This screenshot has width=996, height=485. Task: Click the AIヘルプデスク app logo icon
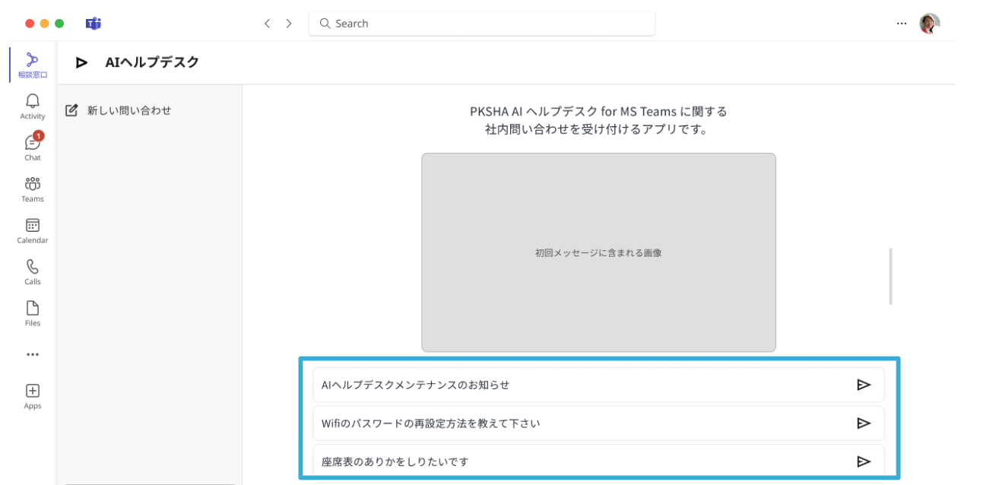(x=81, y=62)
